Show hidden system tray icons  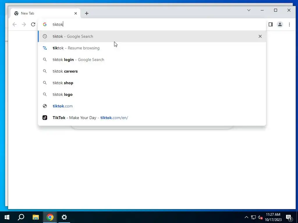246,217
